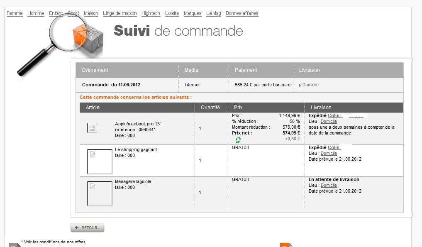The width and height of the screenshot is (422, 247).
Task: Open the Enfant category link
Action: [56, 13]
